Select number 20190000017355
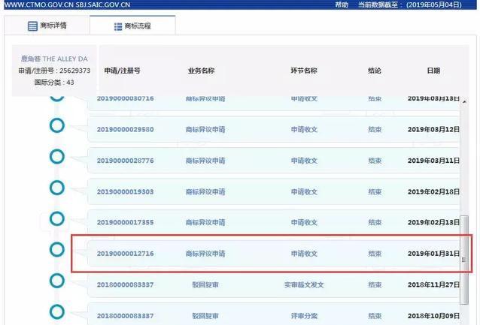480x325 pixels. pos(125,222)
